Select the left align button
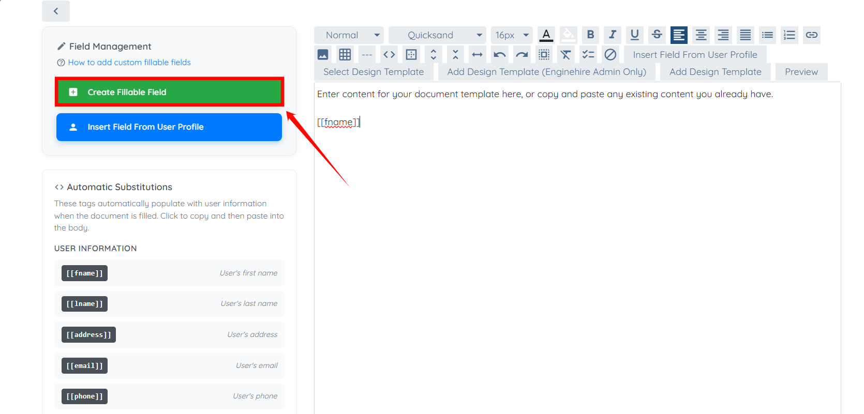Screen dimensions: 864x414 (679, 35)
